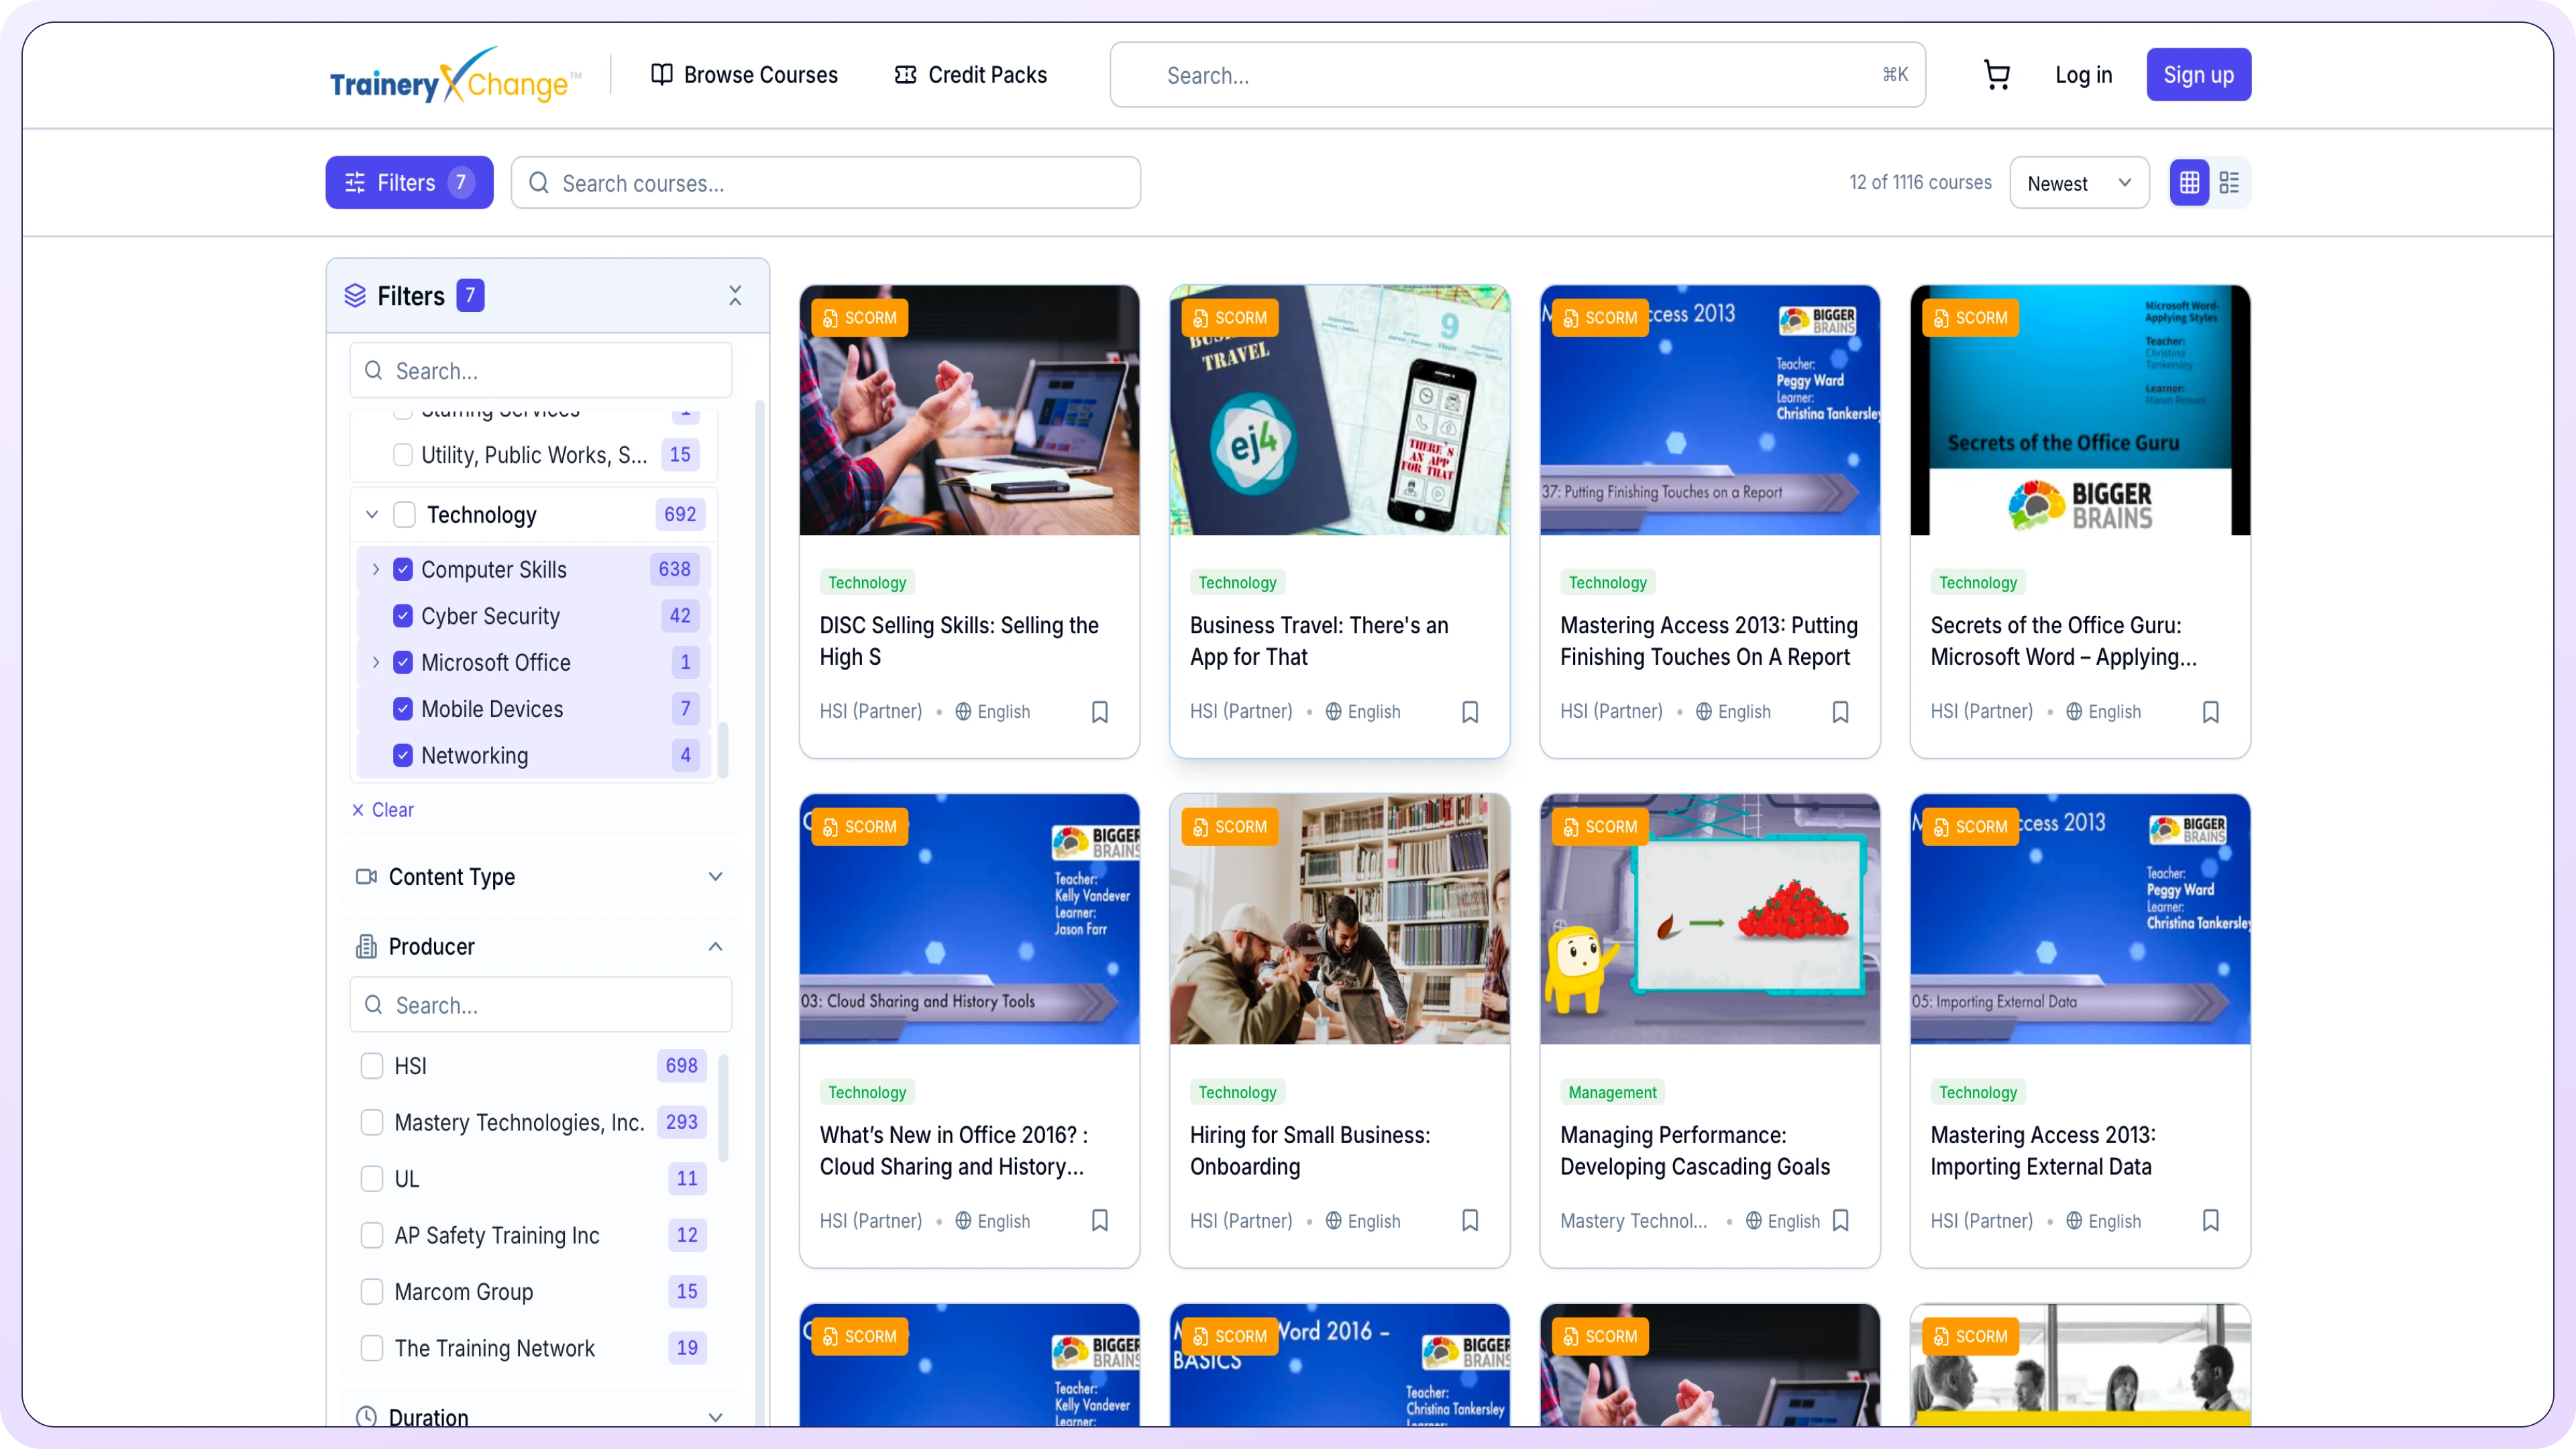Uncheck the Cyber Security filter
This screenshot has height=1449, width=2576.
403,616
